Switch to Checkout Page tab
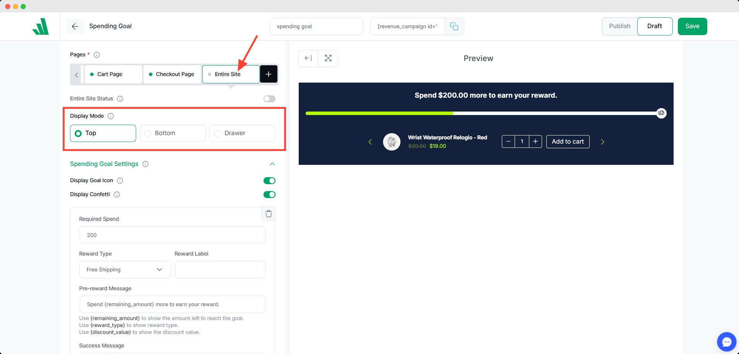739x354 pixels. click(172, 74)
